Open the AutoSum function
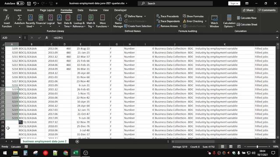Image resolution: width=280 pixels, height=157 pixels. click(20, 21)
